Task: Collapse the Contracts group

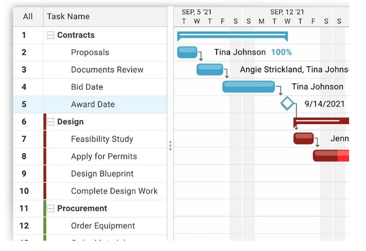Action: point(51,35)
